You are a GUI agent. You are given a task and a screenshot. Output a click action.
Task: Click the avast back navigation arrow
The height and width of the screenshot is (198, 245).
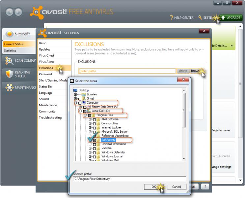pos(10,12)
